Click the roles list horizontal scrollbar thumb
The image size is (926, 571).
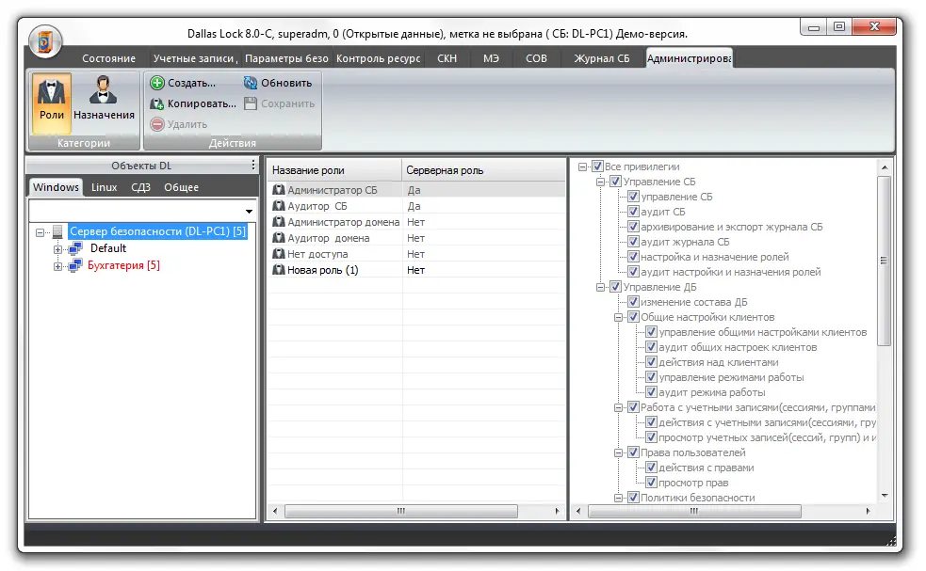tap(401, 511)
